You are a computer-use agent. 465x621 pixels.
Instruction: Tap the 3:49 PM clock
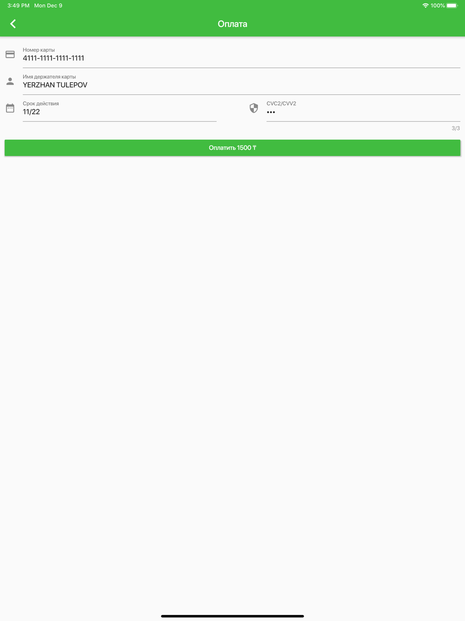(19, 6)
